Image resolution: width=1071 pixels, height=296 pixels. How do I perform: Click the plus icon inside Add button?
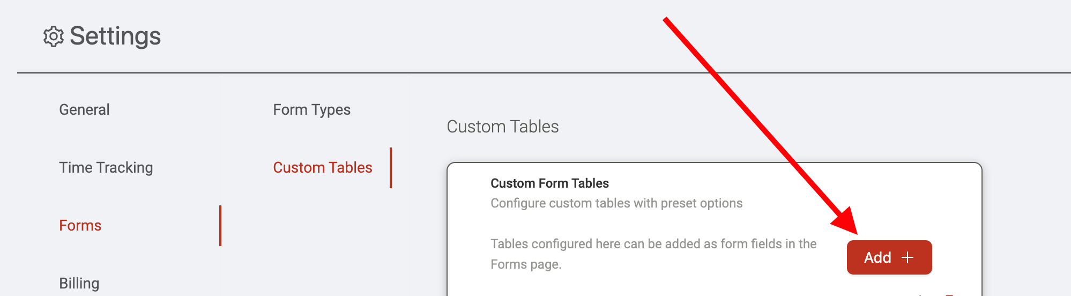pyautogui.click(x=908, y=257)
